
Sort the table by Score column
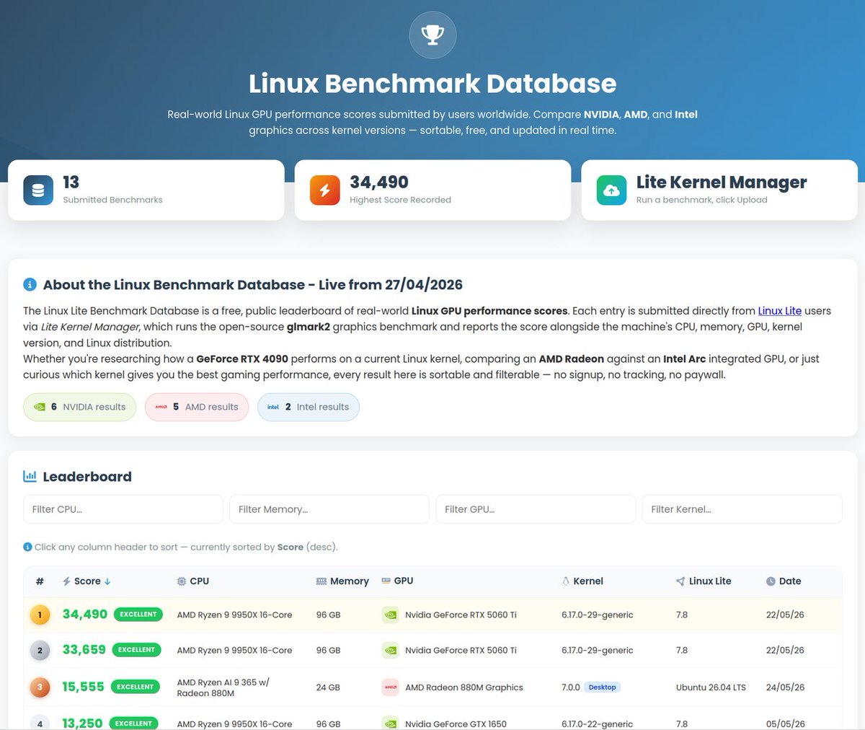[x=86, y=581]
